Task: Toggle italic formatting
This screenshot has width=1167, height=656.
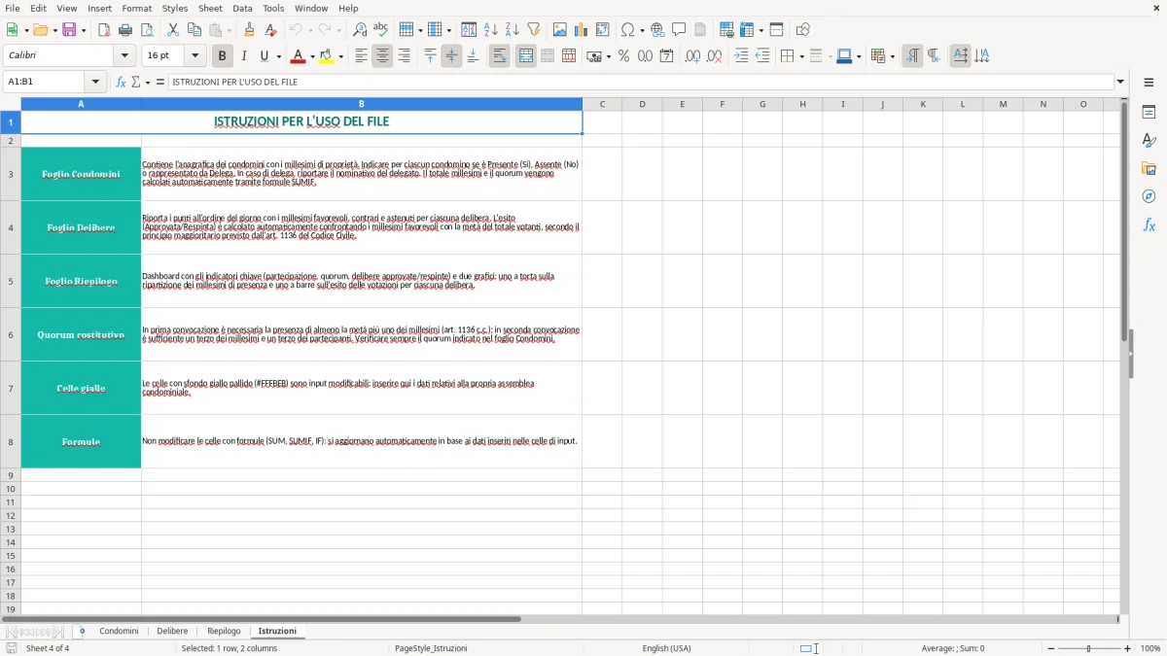Action: (244, 56)
